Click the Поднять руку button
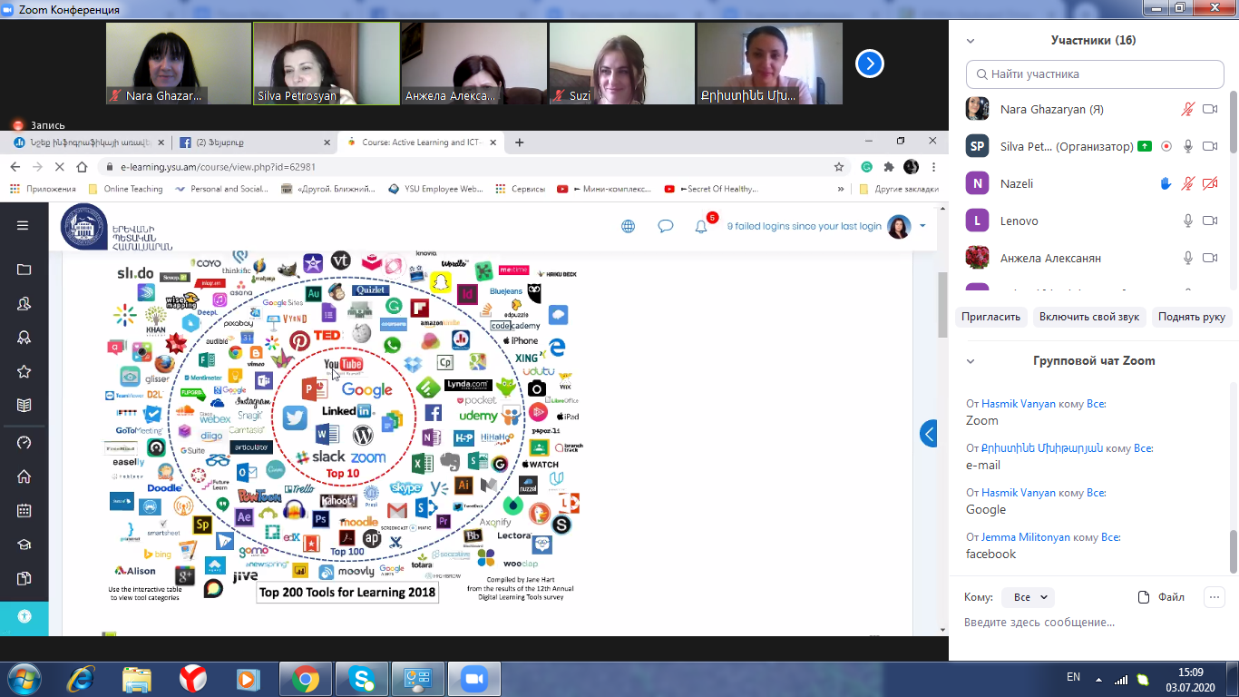 pos(1192,317)
